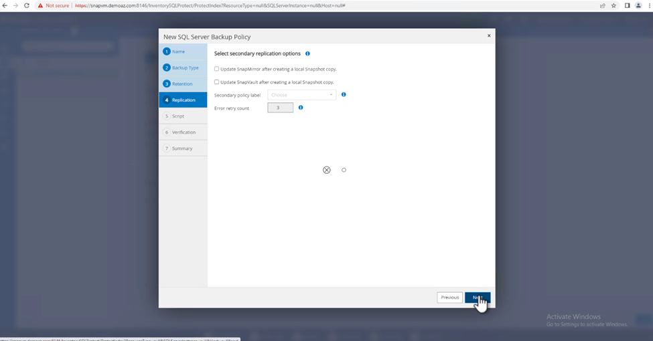Image resolution: width=653 pixels, height=341 pixels.
Task: Open the Secondary policy label dropdown
Action: click(x=301, y=95)
